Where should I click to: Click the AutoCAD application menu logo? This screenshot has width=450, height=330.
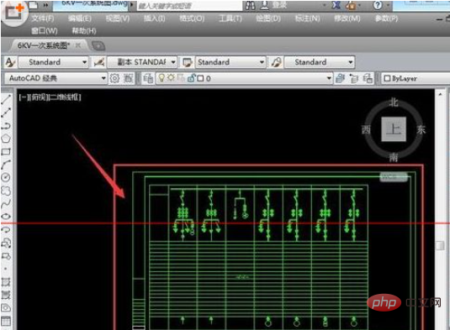[x=14, y=13]
